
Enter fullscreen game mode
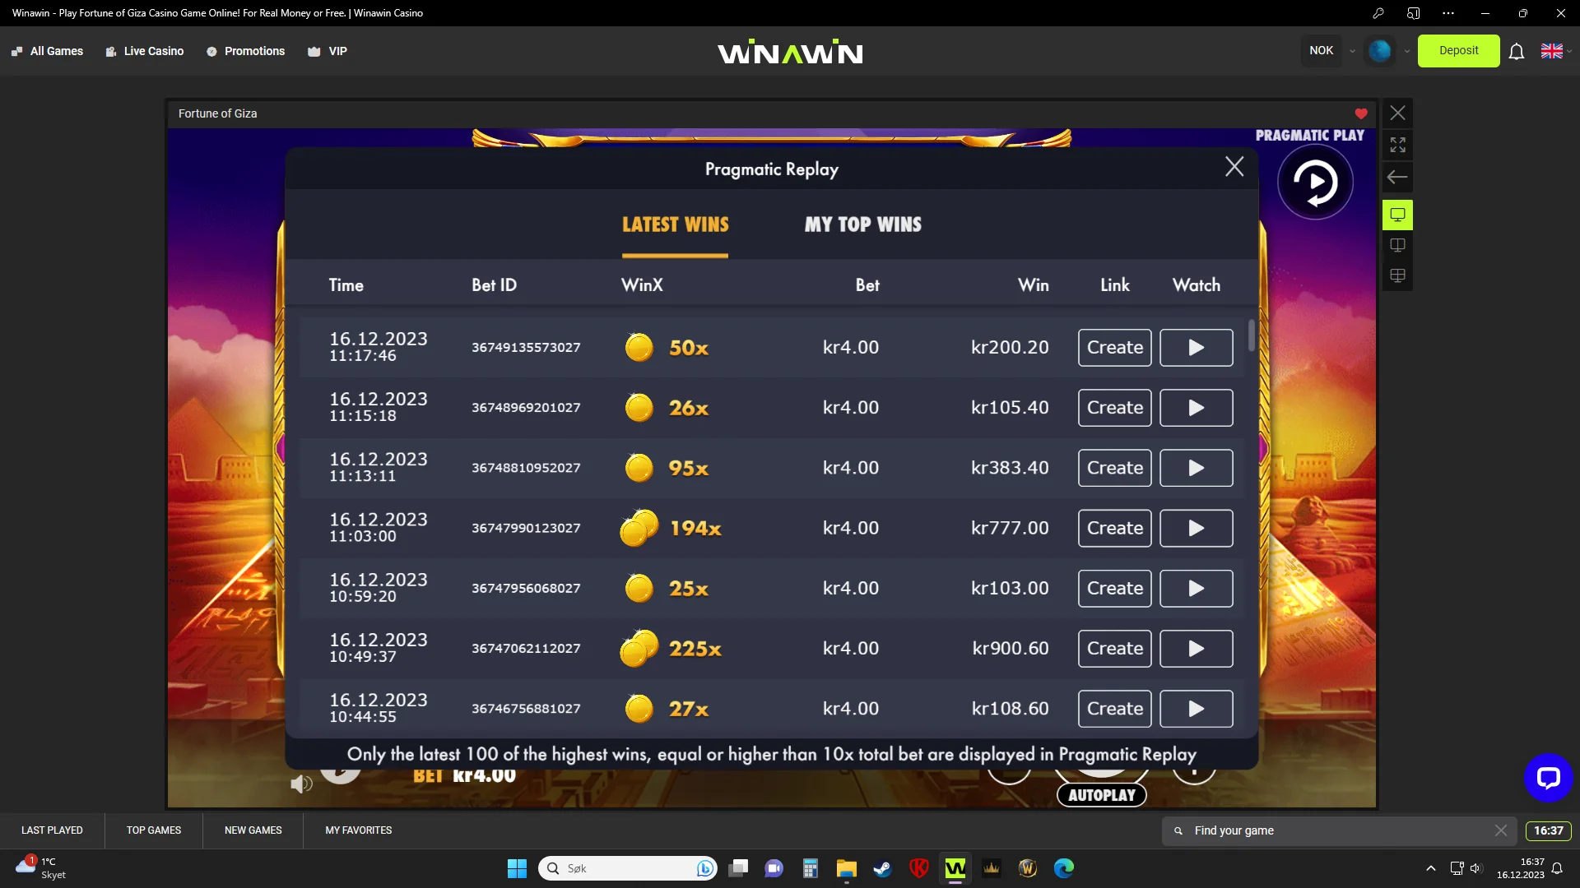click(1397, 146)
